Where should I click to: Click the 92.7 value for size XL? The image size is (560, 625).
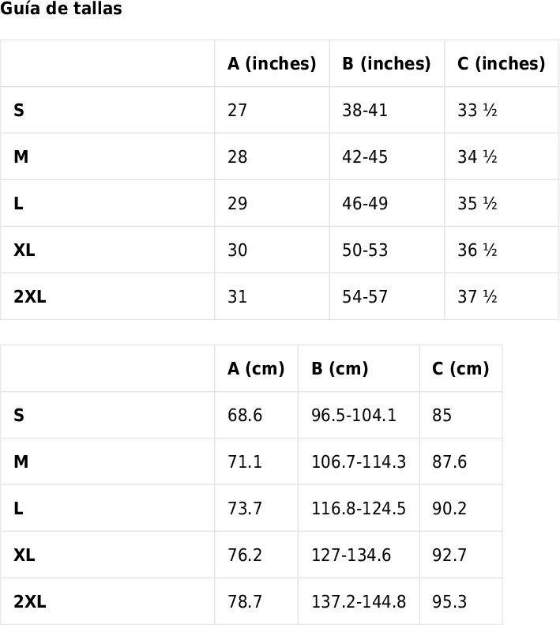[x=449, y=555]
